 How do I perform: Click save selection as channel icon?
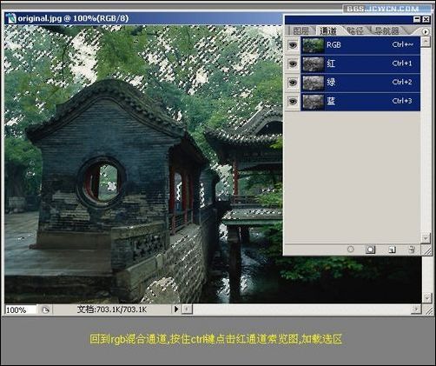tap(370, 250)
